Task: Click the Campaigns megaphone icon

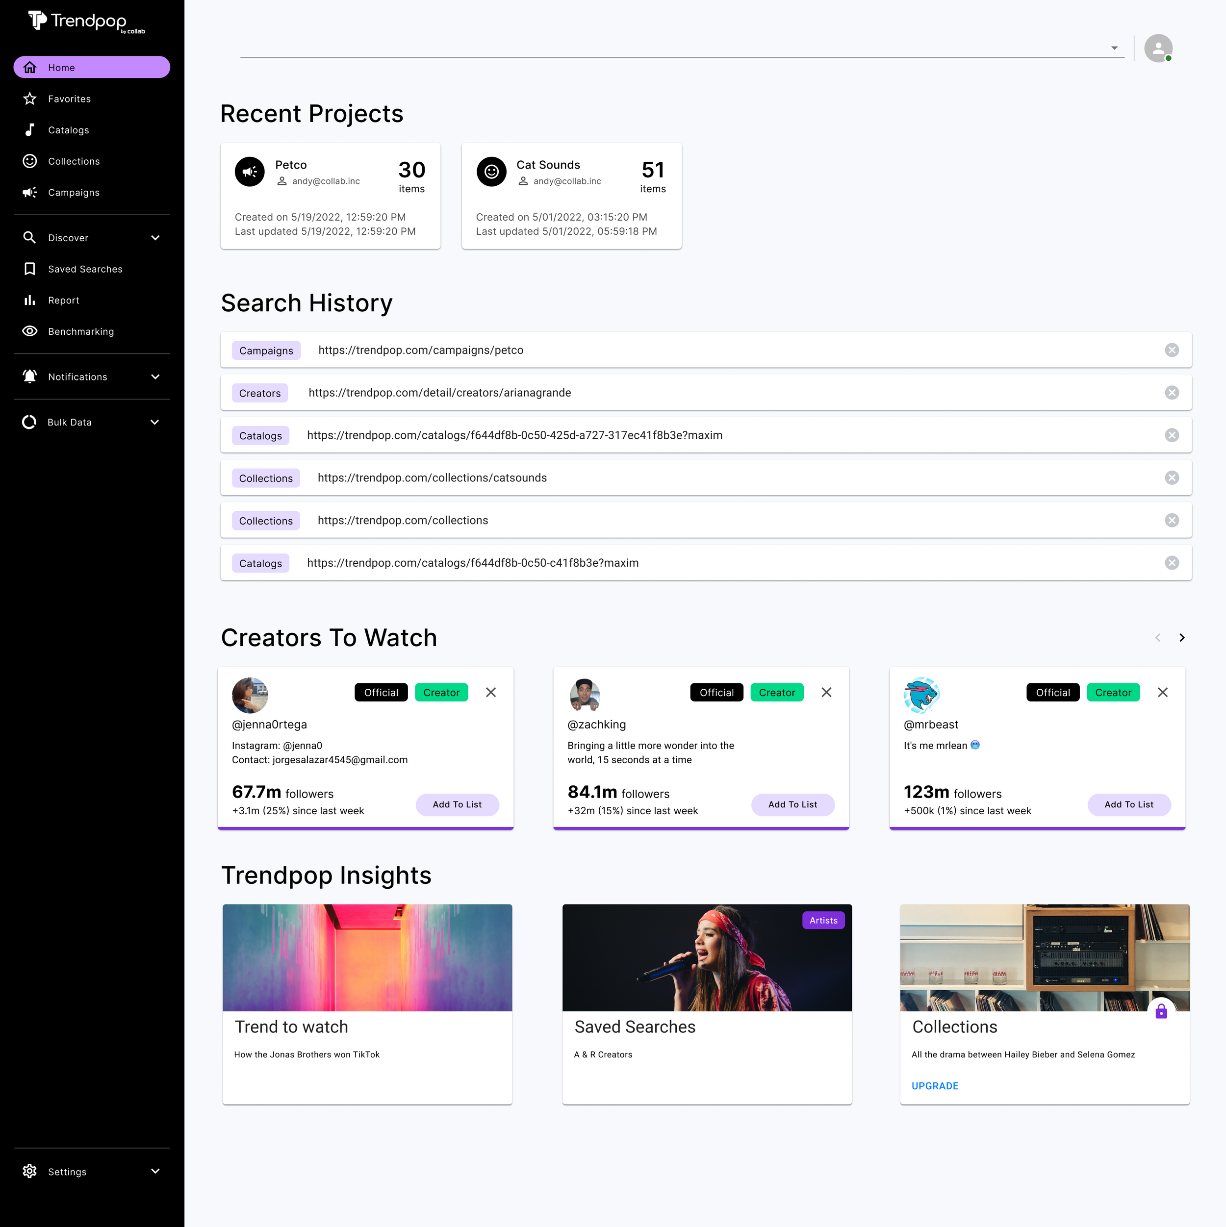Action: 30,192
